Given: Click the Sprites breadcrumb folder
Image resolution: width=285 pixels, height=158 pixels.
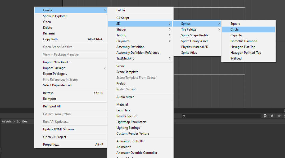Looking at the screenshot, I should pos(22,121).
